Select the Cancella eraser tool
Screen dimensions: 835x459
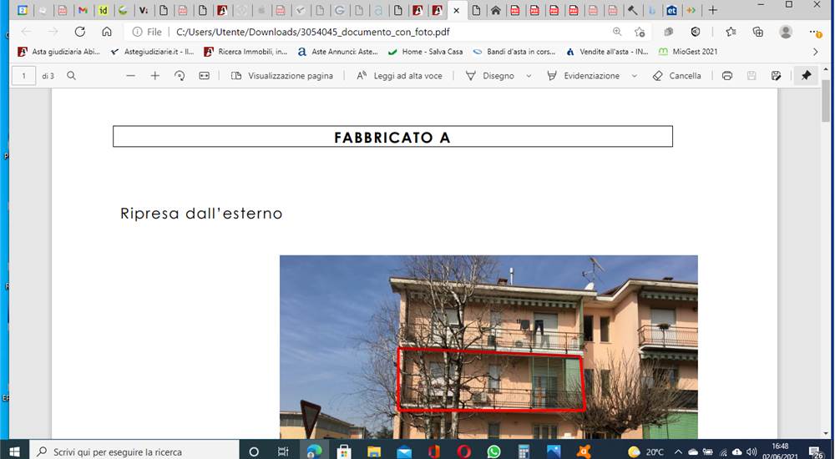pyautogui.click(x=677, y=76)
